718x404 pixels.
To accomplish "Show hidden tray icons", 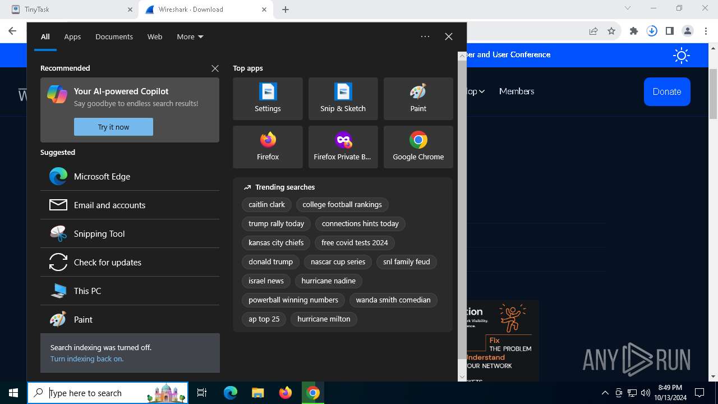I will pos(605,393).
